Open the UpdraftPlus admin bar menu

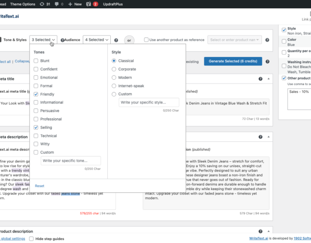[114, 4]
